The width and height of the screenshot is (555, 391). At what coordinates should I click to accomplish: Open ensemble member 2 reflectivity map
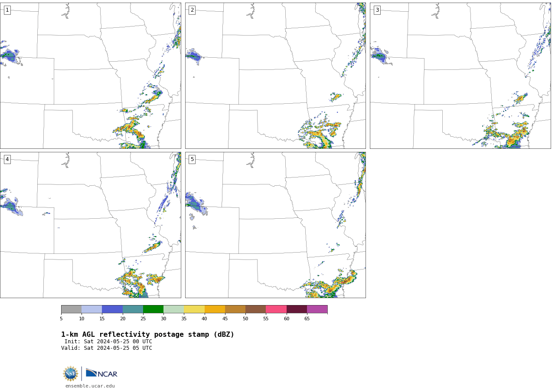[x=275, y=76]
